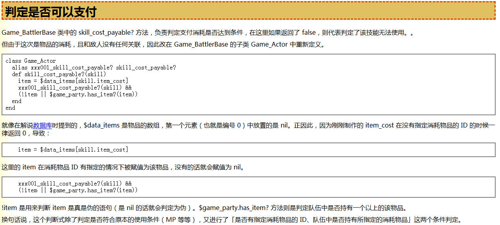Click the alias xxx001_skill_cost_payable? code line
This screenshot has width=500, height=225.
tap(94, 67)
